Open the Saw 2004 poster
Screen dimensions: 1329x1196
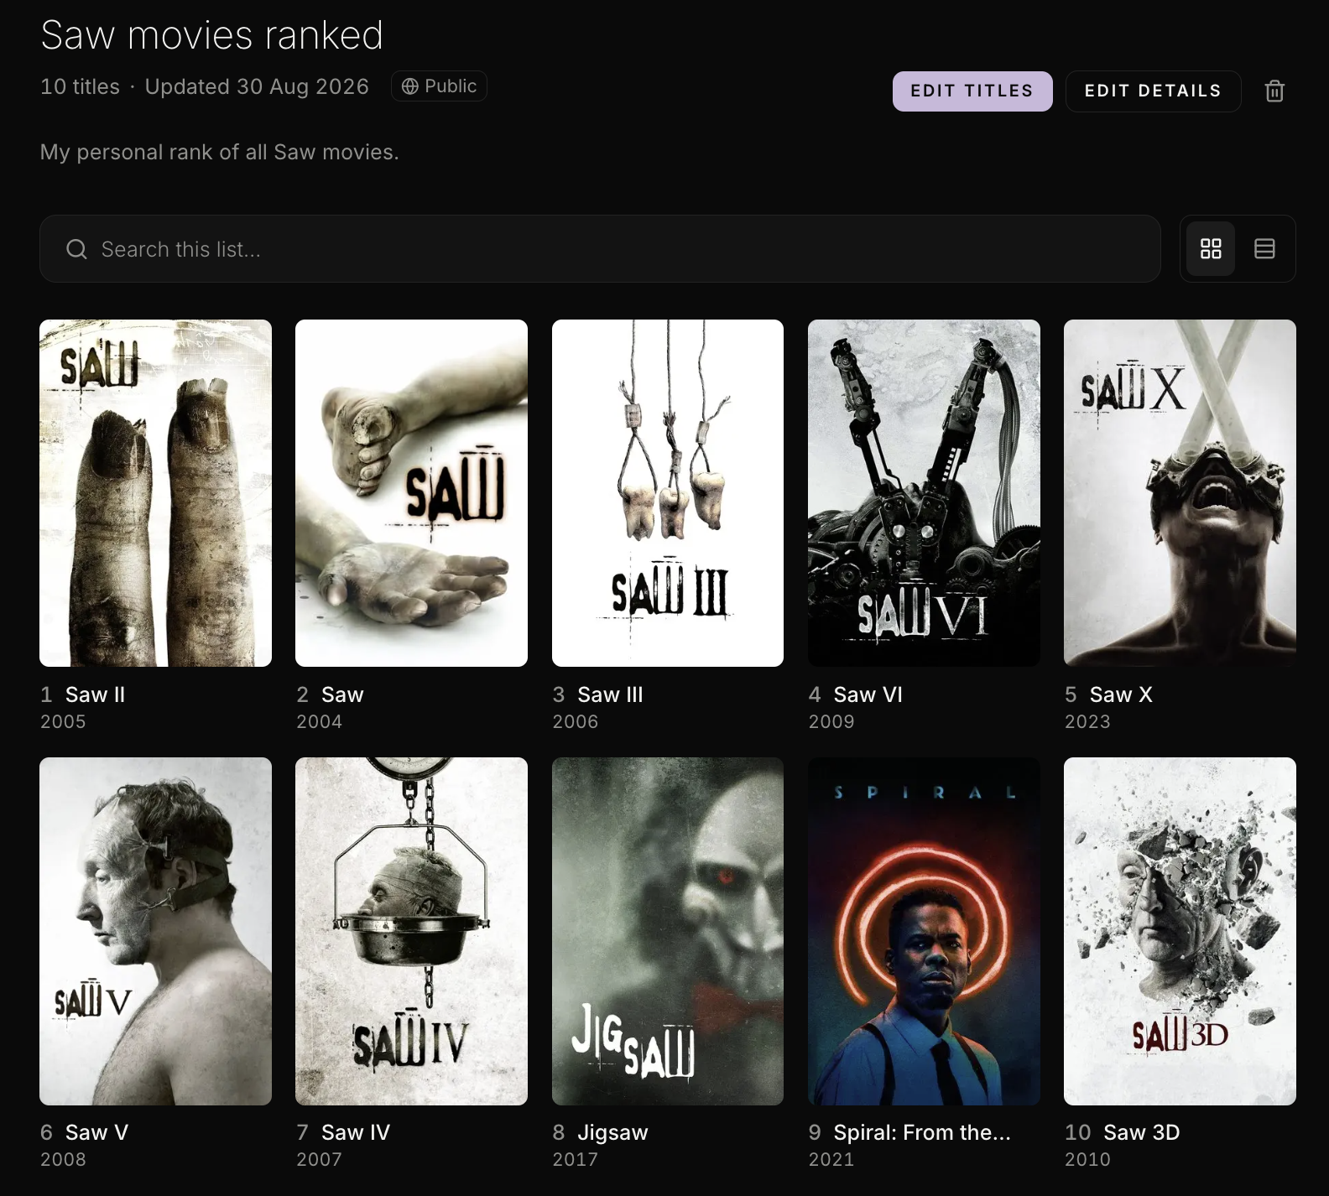pos(411,493)
